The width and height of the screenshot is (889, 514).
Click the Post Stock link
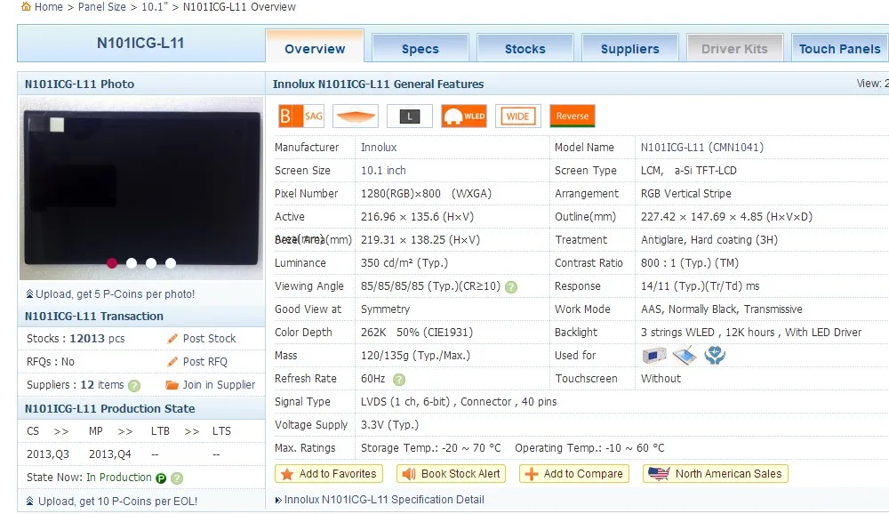tap(209, 339)
